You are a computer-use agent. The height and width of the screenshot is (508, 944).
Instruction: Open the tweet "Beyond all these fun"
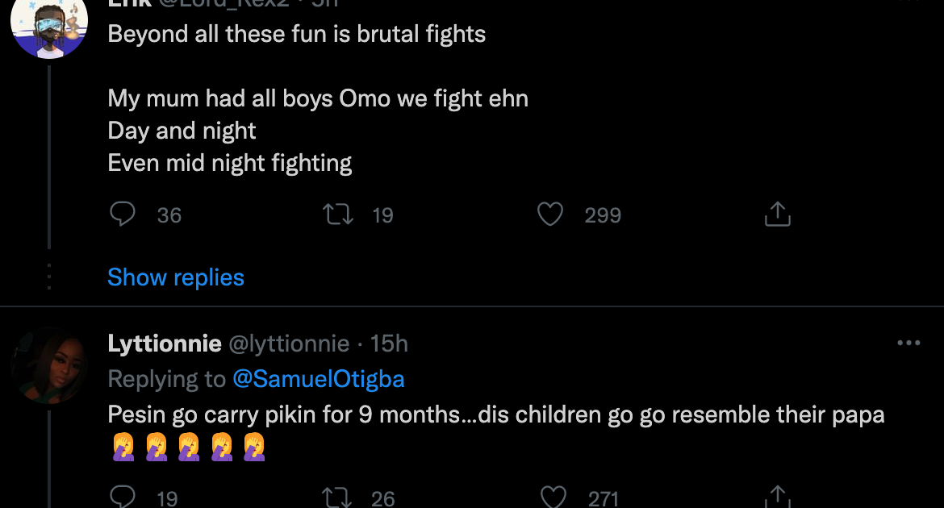pos(297,35)
